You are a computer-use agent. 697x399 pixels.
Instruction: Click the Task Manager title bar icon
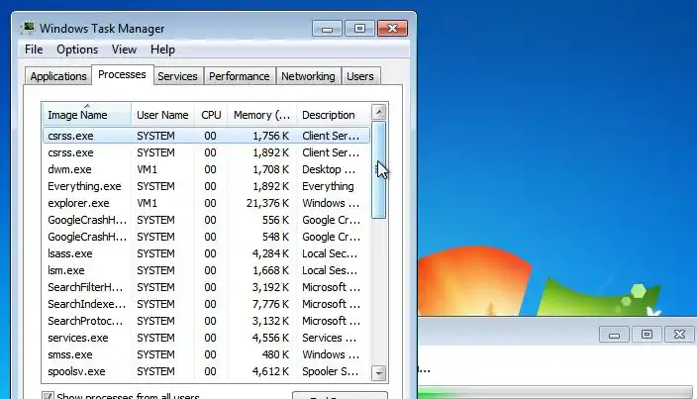28,28
